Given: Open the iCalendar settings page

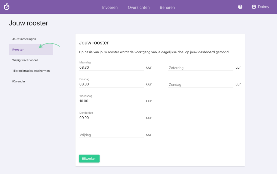Looking at the screenshot, I should [x=19, y=81].
